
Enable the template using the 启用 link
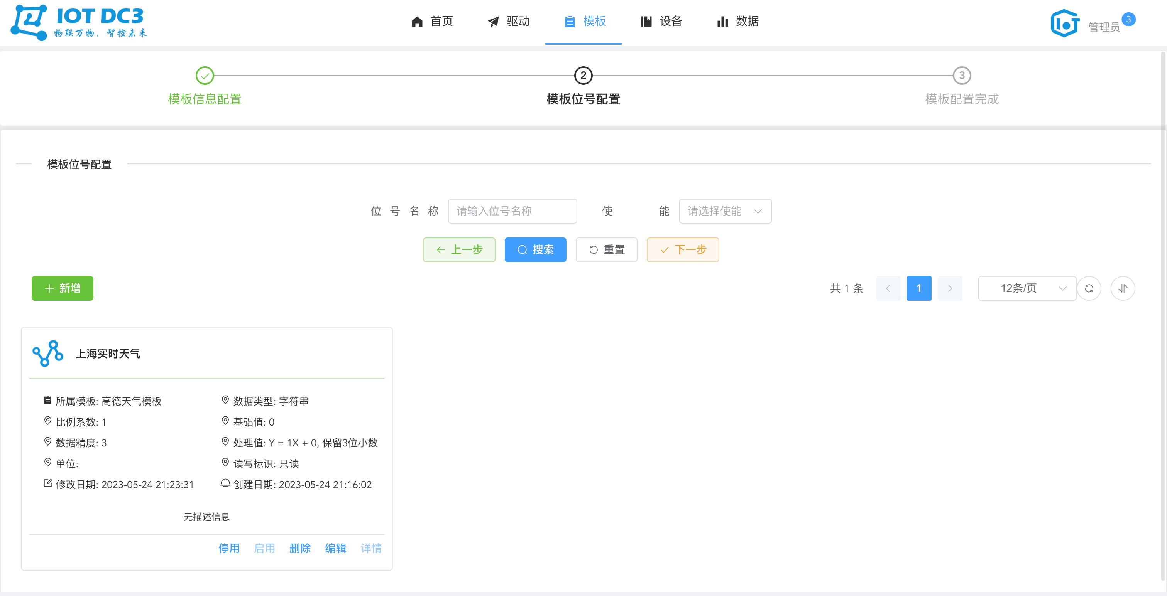tap(264, 548)
